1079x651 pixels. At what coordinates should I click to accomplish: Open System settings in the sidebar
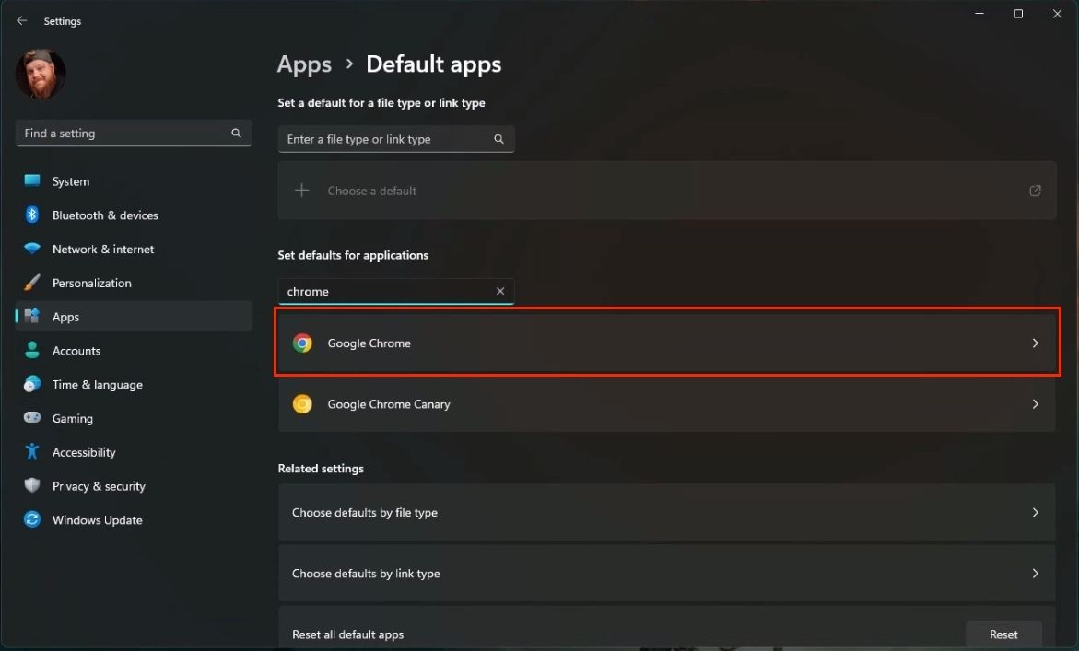click(x=134, y=181)
